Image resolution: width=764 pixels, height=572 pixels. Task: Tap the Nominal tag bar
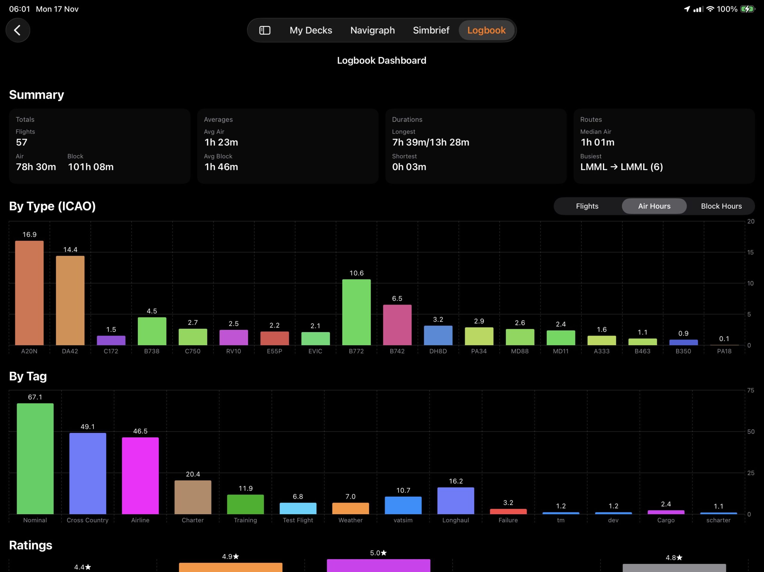35,459
